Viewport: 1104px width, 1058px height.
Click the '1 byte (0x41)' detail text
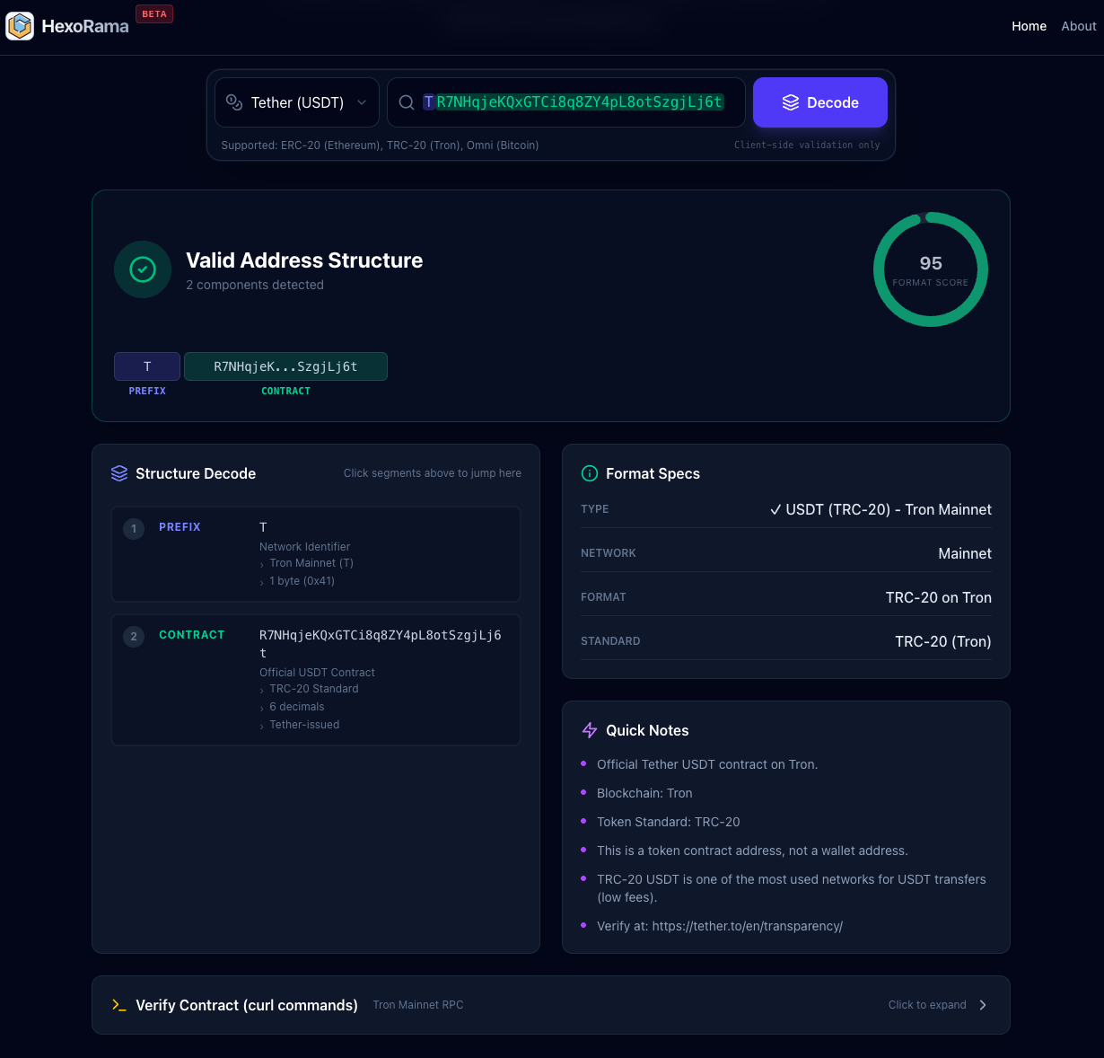point(302,581)
